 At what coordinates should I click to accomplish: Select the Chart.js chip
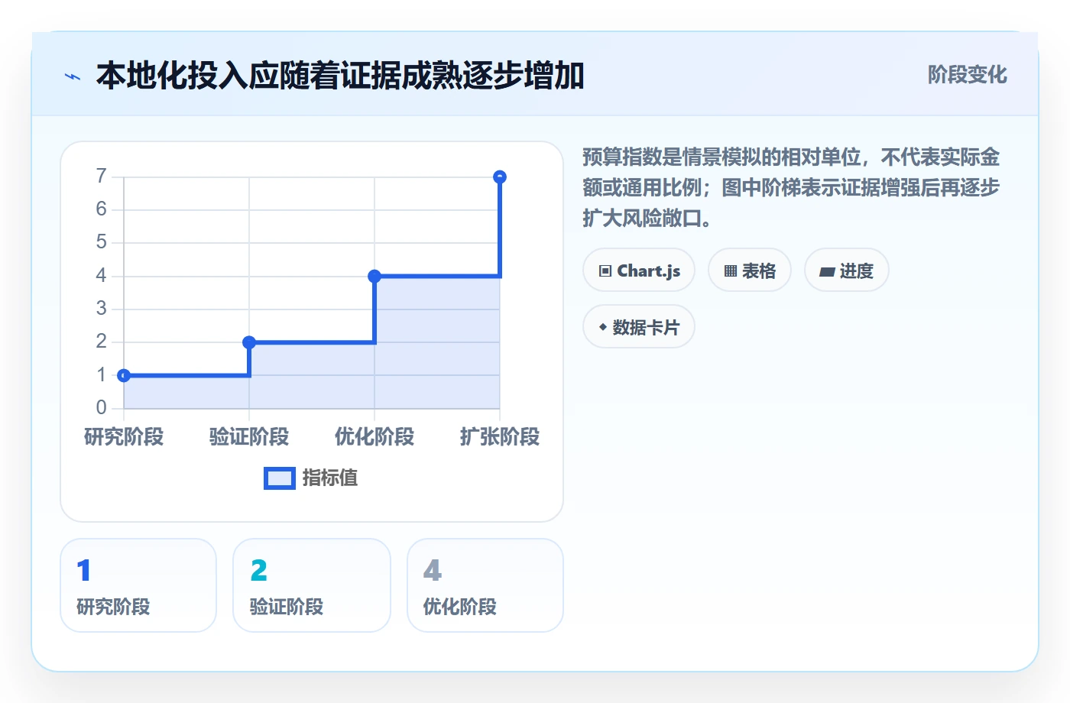click(639, 271)
